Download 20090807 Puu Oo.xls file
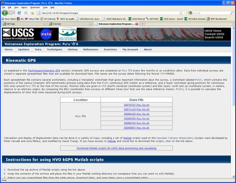 pyautogui.click(x=137, y=127)
